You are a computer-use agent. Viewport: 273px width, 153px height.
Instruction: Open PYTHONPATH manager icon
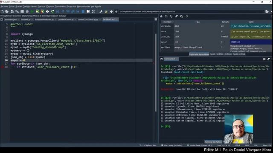(106, 11)
